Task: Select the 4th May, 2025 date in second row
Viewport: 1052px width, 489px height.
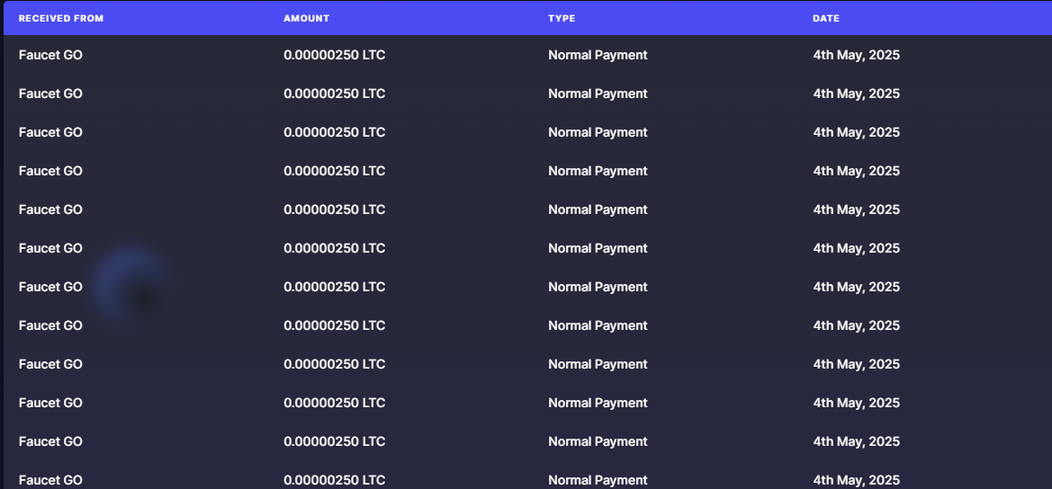Action: pos(856,93)
